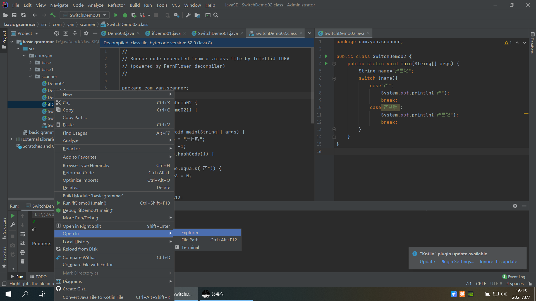536x301 pixels.
Task: Click Ignore this update link
Action: tap(498, 261)
